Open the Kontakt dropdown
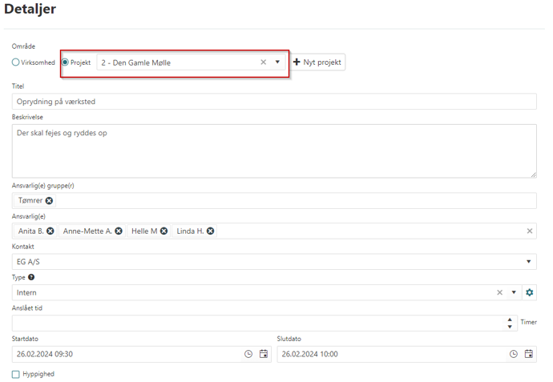This screenshot has width=553, height=382. coord(529,262)
